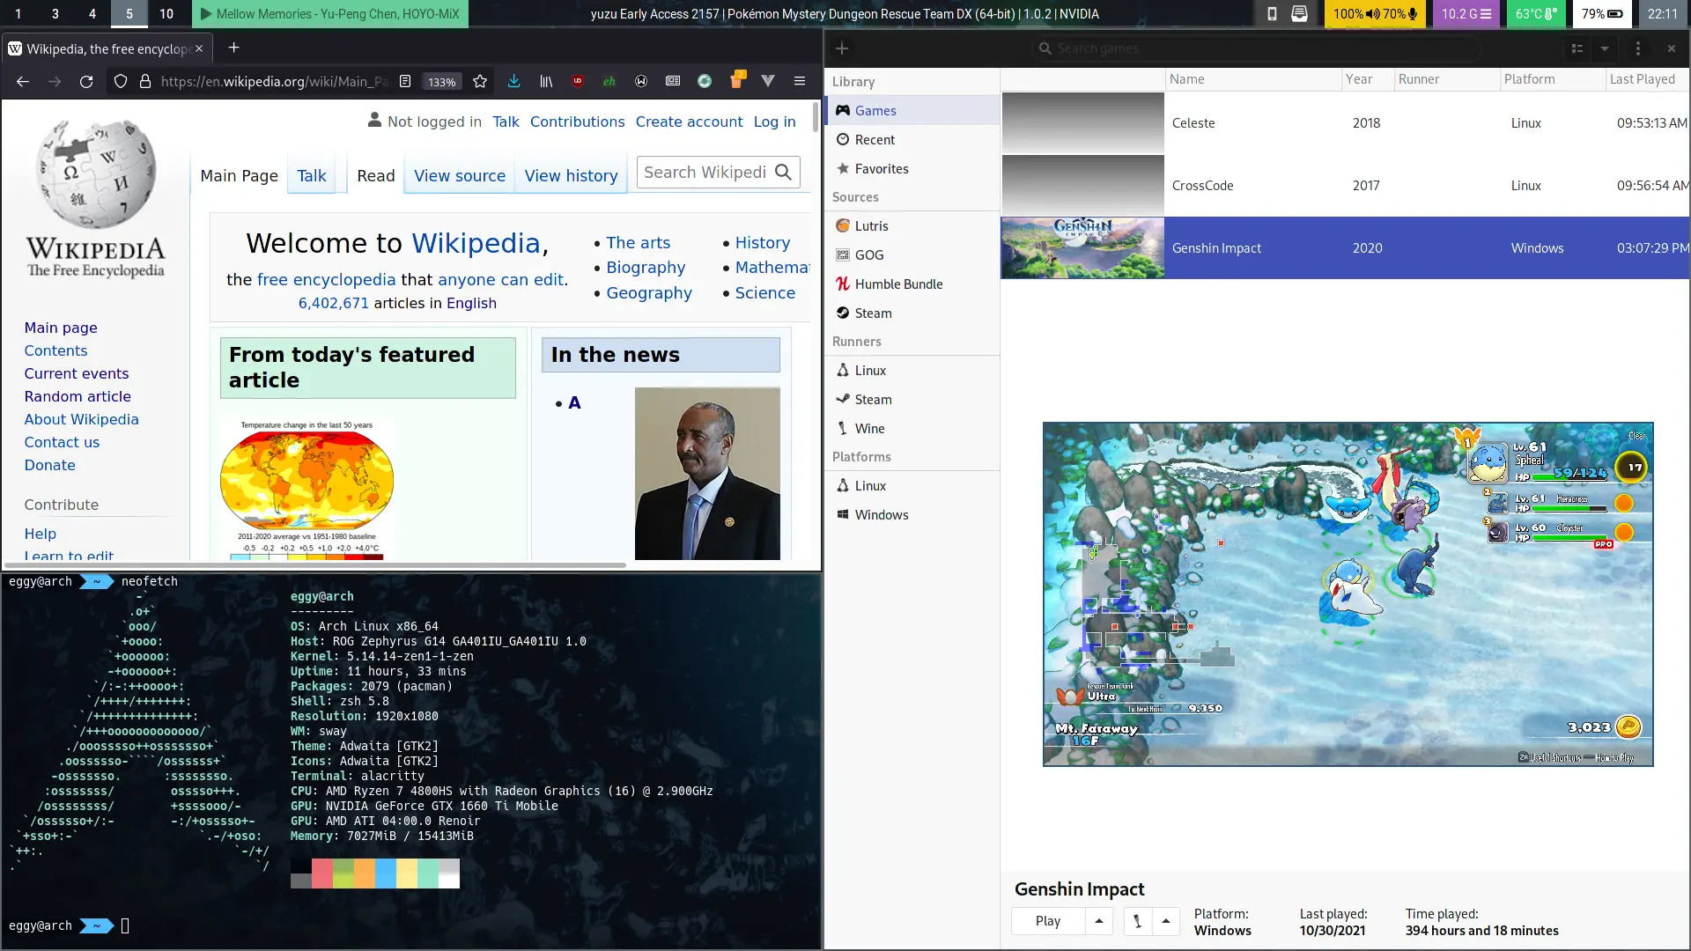Click the Windows platform filter icon
Image resolution: width=1691 pixels, height=951 pixels.
[843, 514]
